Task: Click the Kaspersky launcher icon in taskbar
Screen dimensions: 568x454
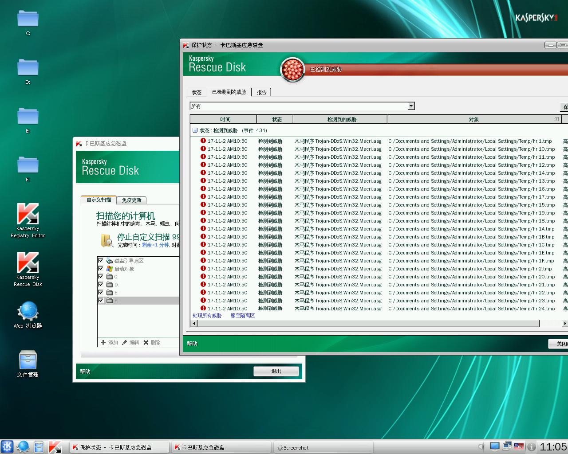Action: pos(55,447)
